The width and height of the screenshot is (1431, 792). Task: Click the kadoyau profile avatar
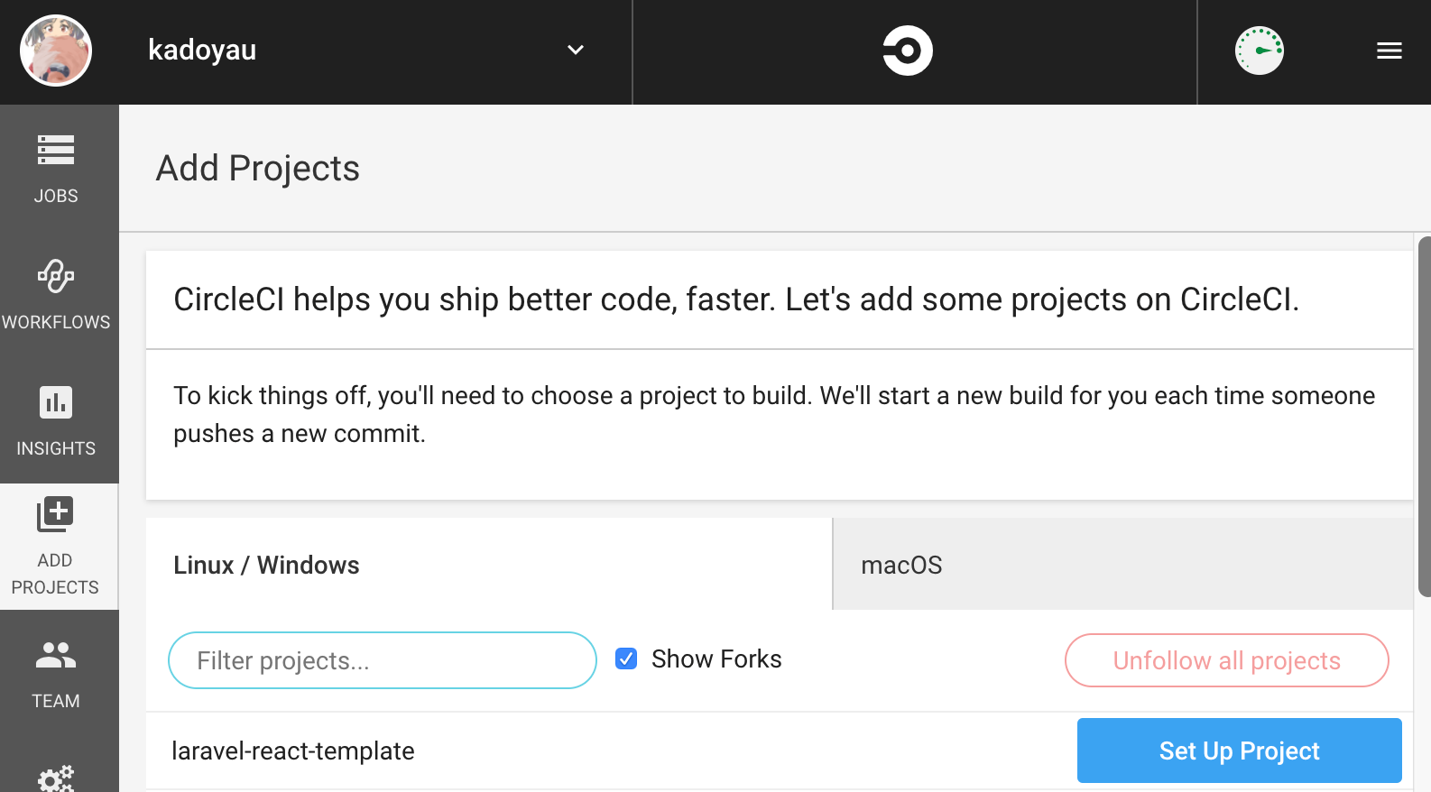click(x=56, y=51)
